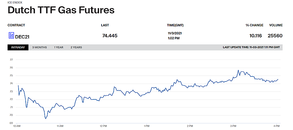Switch to the 1 YEAR tab

click(x=59, y=47)
